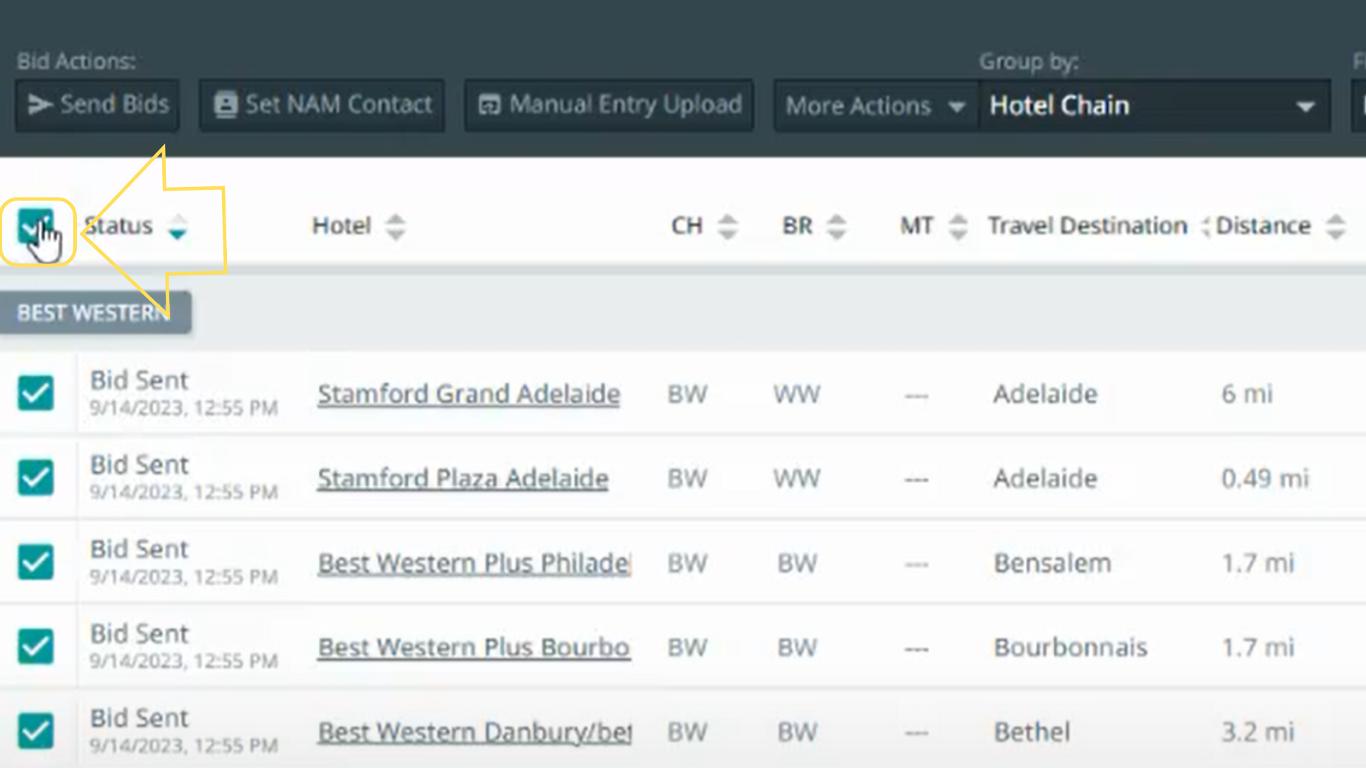Open the Best Western Plus Philadel link

[x=473, y=563]
